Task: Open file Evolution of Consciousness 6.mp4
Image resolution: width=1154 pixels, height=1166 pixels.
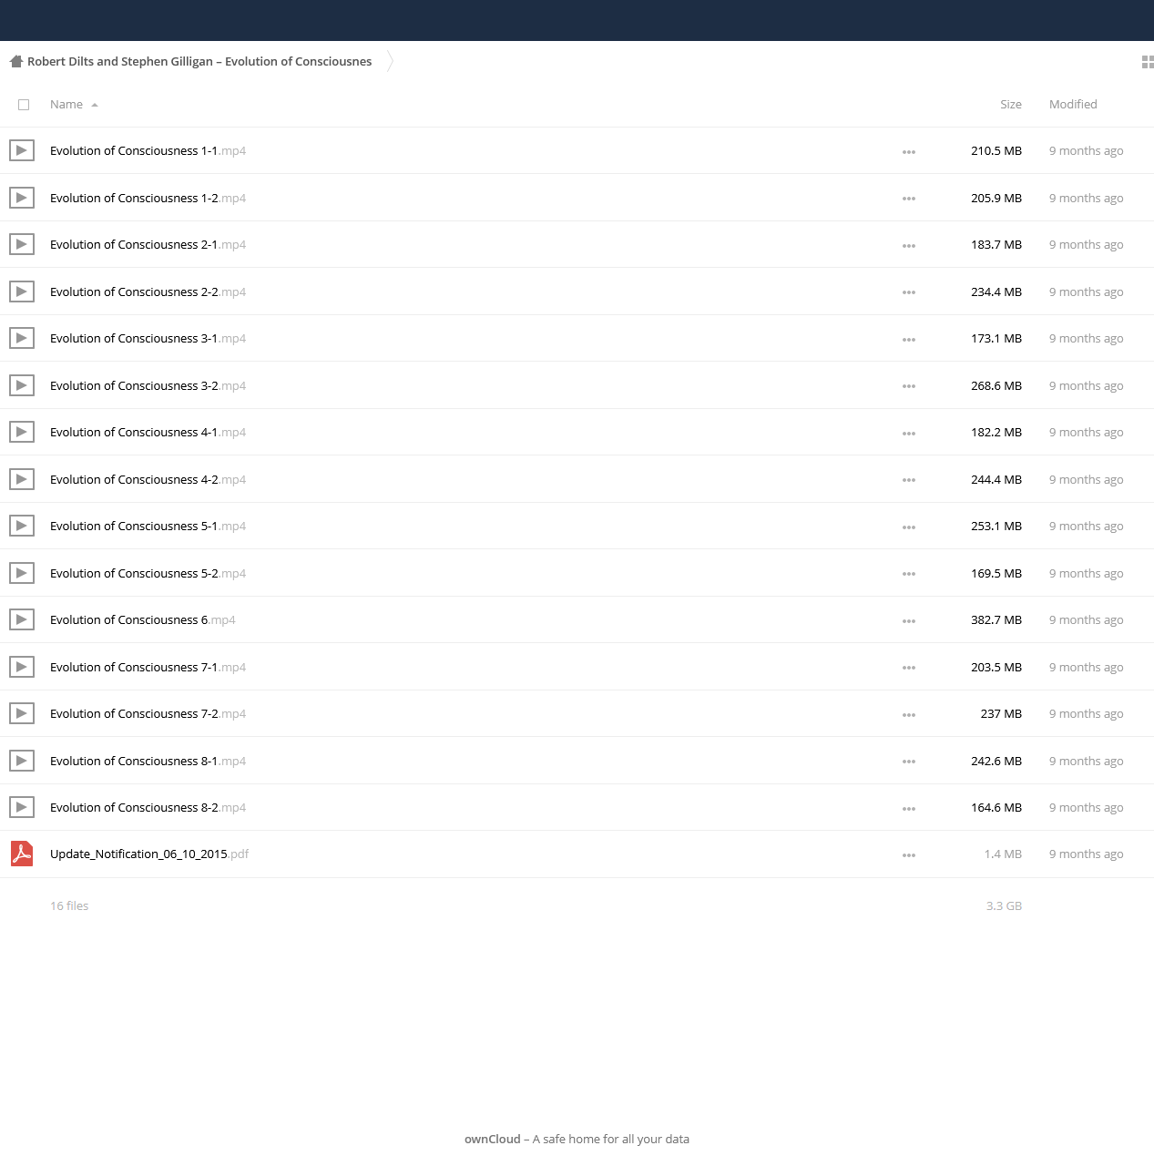Action: 143,620
